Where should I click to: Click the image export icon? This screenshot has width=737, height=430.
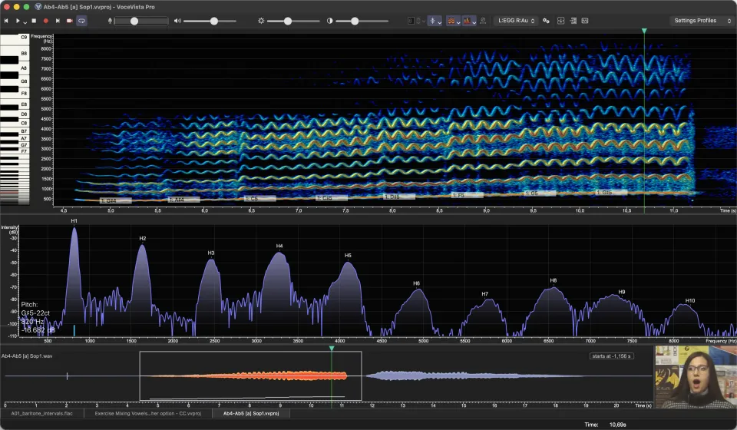[585, 21]
